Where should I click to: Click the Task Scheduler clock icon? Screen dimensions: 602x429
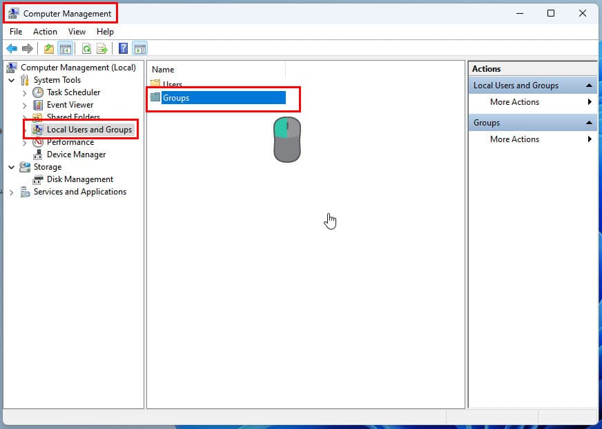(38, 92)
